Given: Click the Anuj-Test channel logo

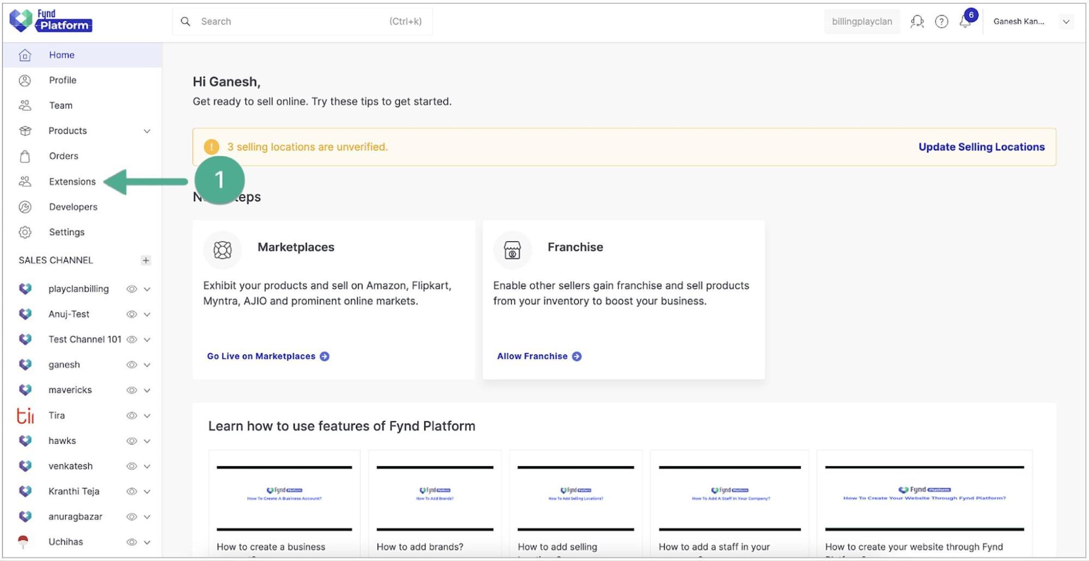Looking at the screenshot, I should (25, 314).
